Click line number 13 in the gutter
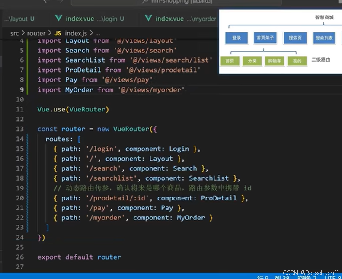This screenshot has width=342, height=279. 19,129
